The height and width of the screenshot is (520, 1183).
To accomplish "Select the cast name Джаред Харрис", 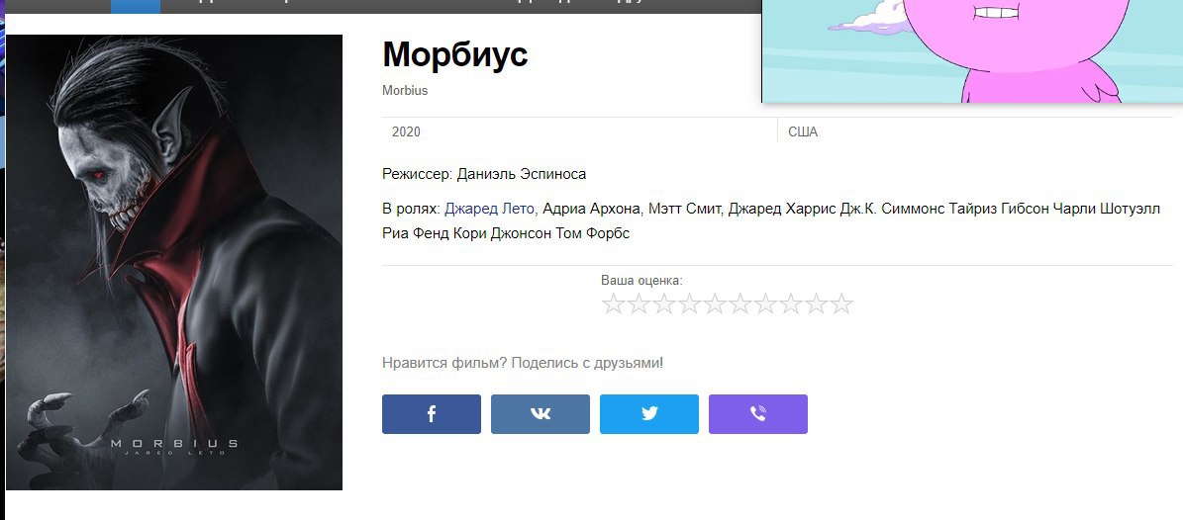I will (x=782, y=209).
